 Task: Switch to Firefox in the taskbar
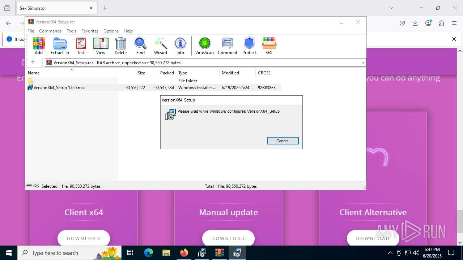[x=184, y=253]
